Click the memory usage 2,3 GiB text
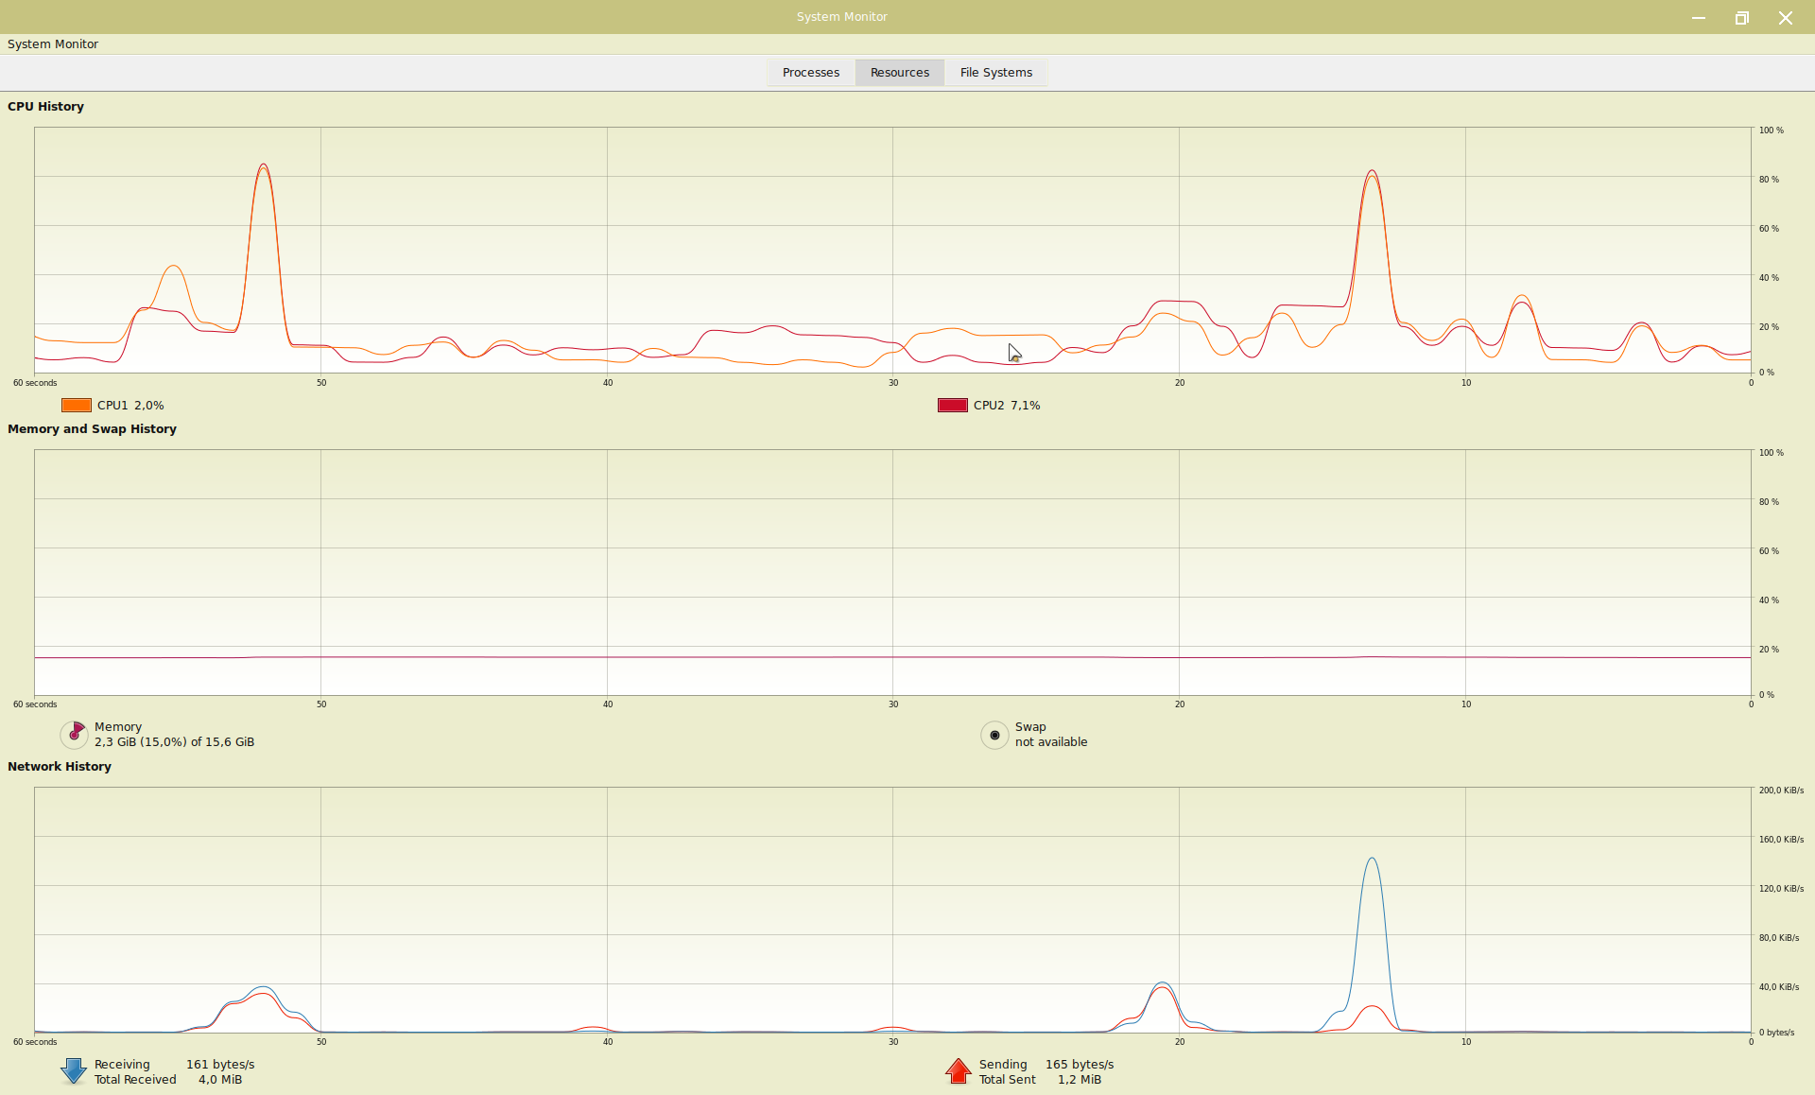This screenshot has width=1815, height=1095. tap(174, 742)
